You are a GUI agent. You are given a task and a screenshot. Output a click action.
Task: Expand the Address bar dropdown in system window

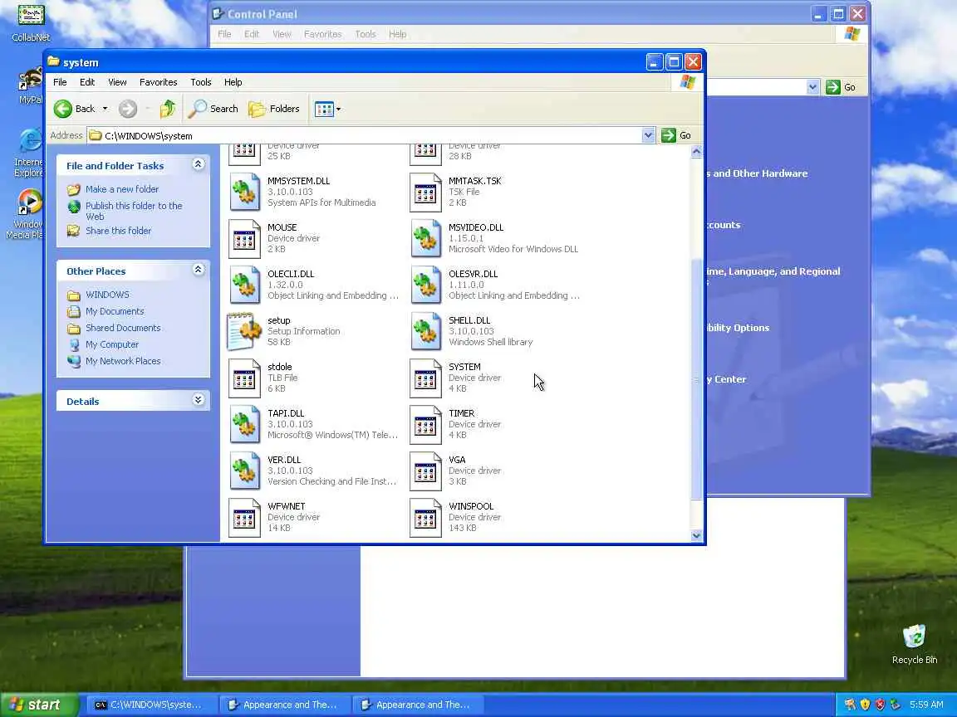[648, 135]
